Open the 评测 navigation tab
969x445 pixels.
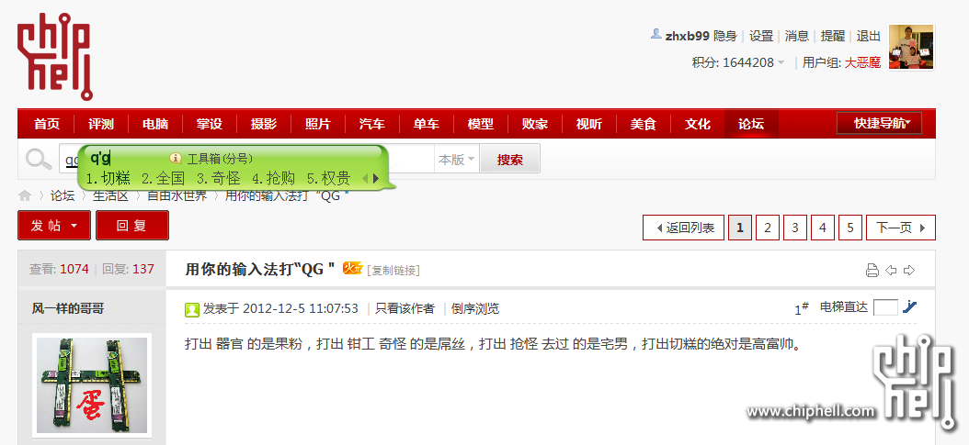(101, 124)
